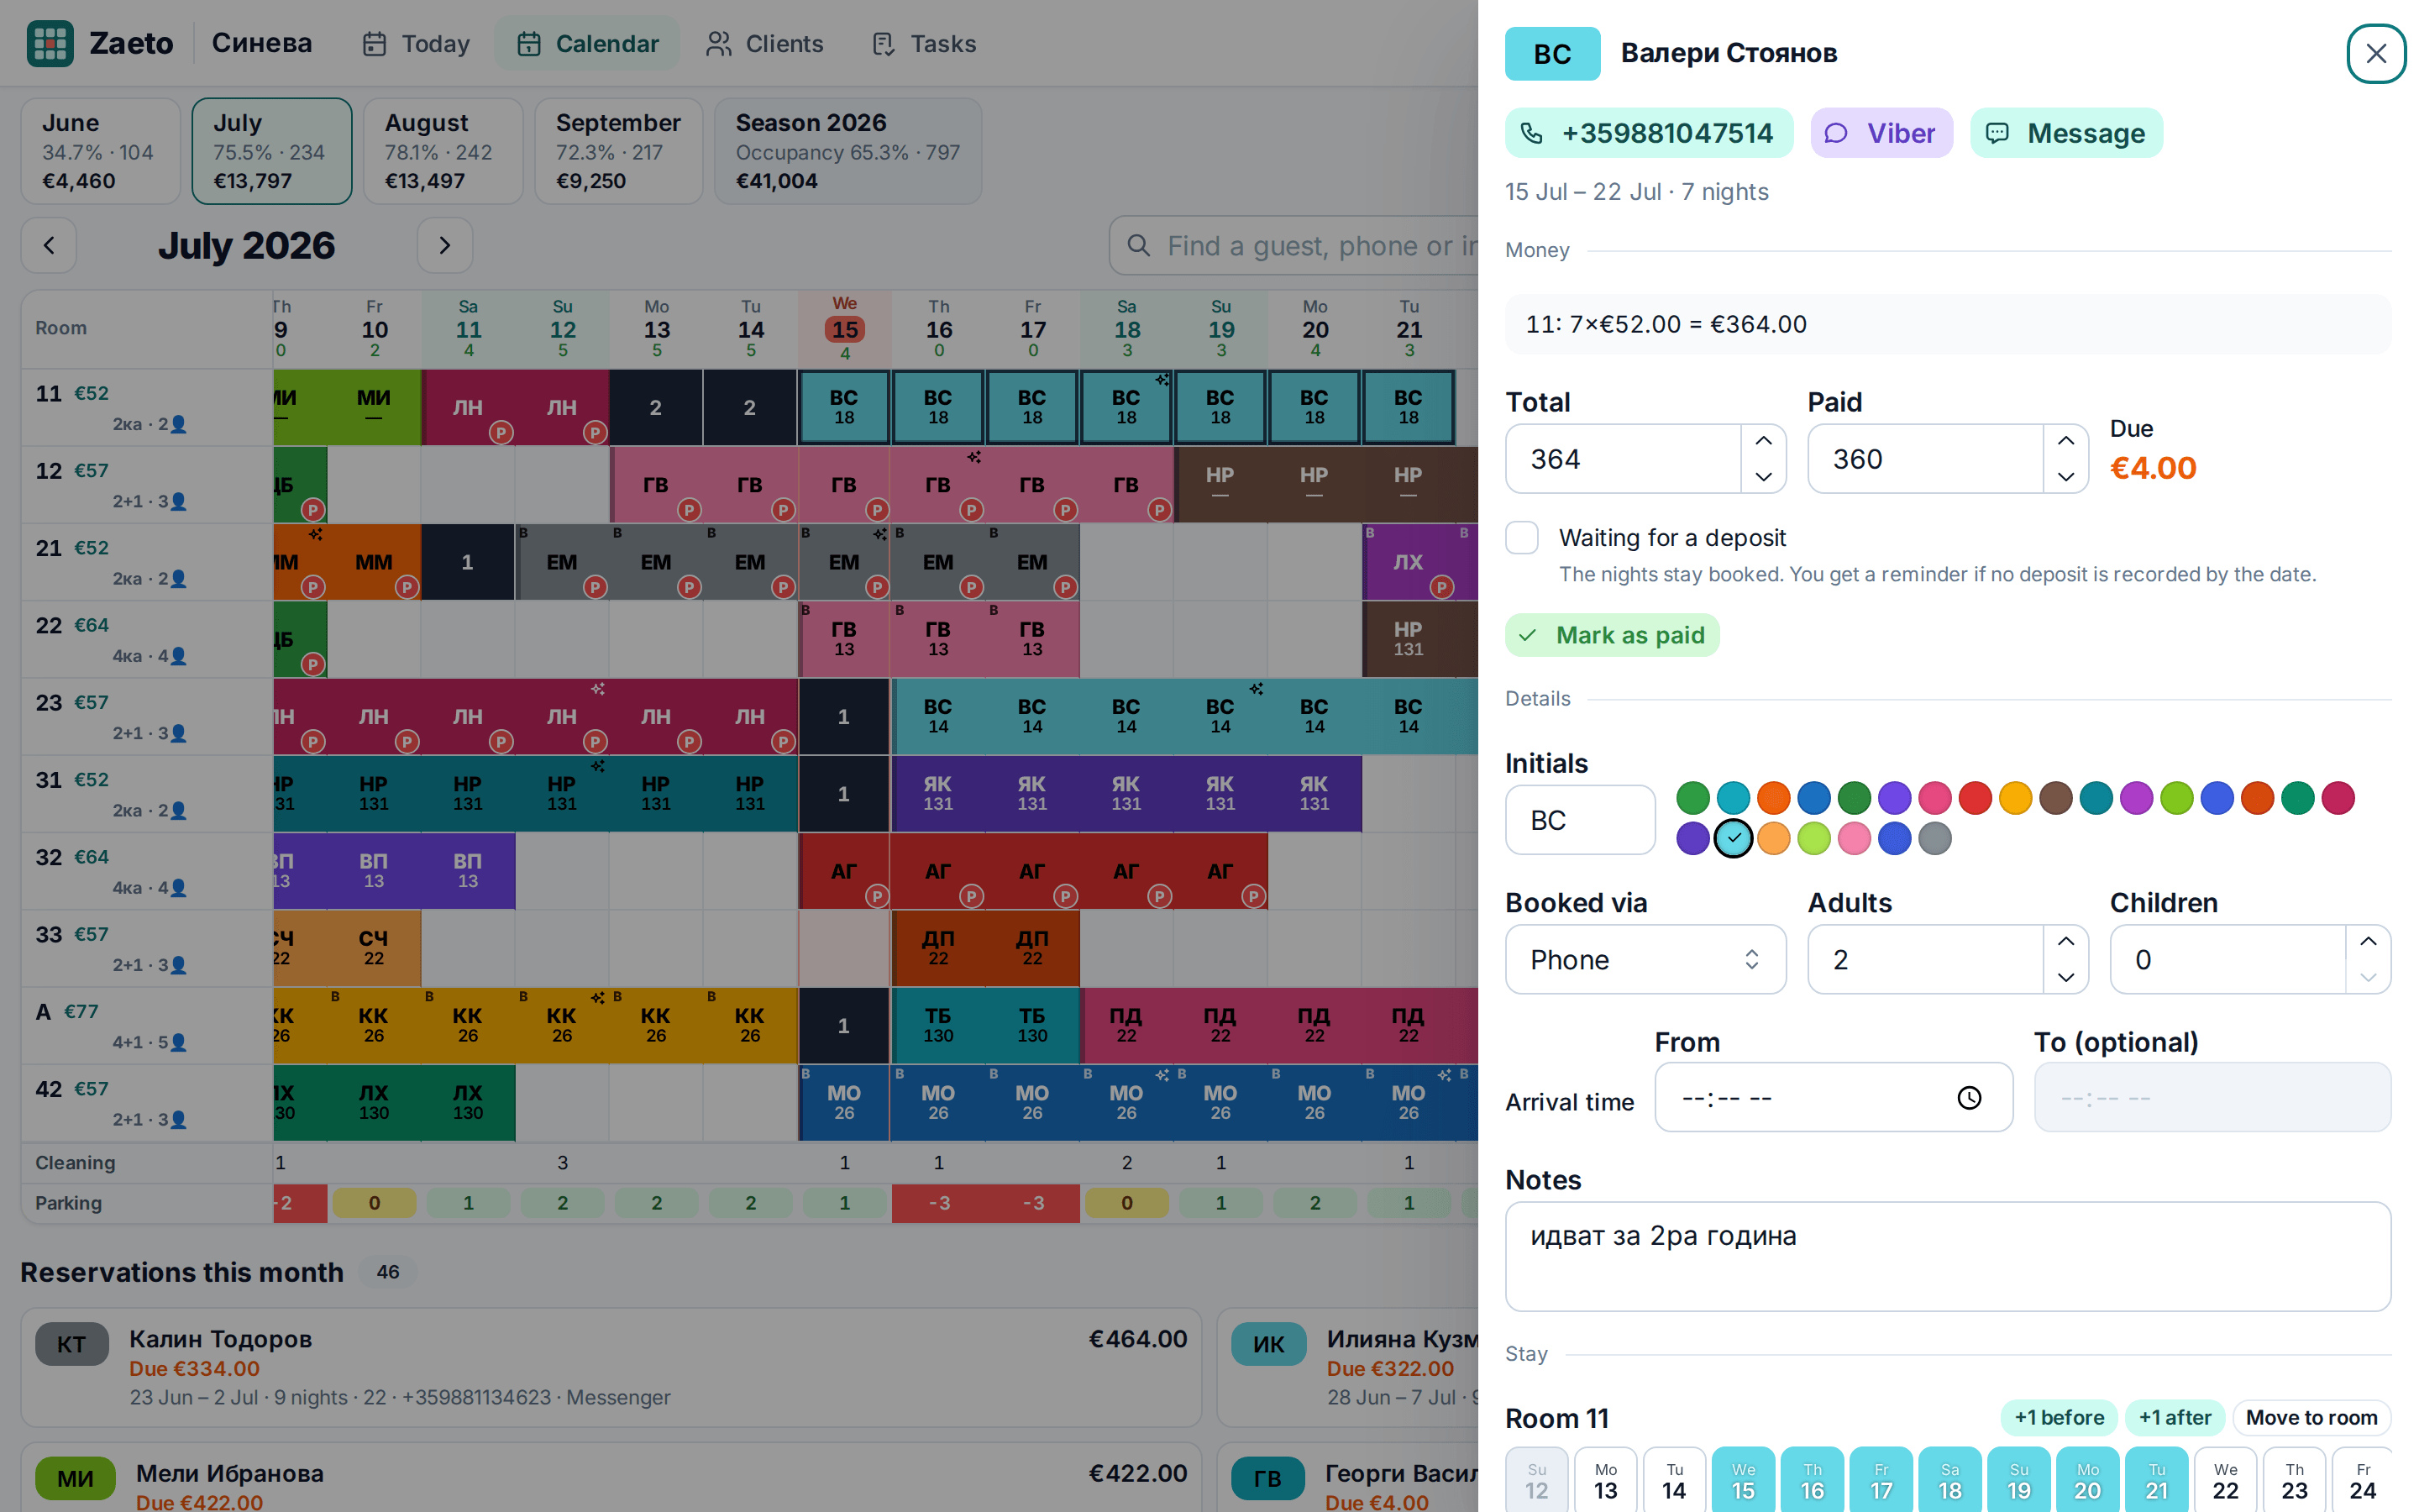This screenshot has width=2419, height=1512.
Task: Choose the selected teal swatch with checkmark
Action: point(1732,838)
